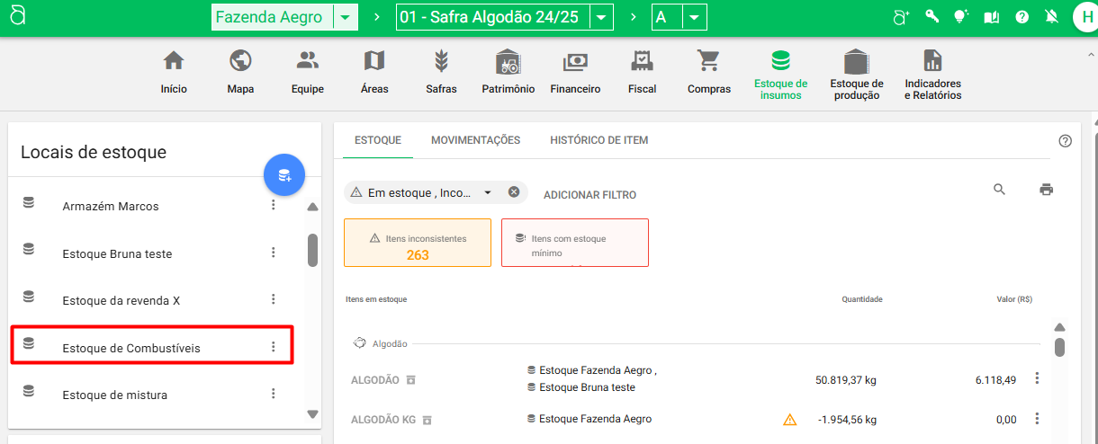Click the add stock location button
Viewport: 1098px width, 444px height.
pos(284,175)
